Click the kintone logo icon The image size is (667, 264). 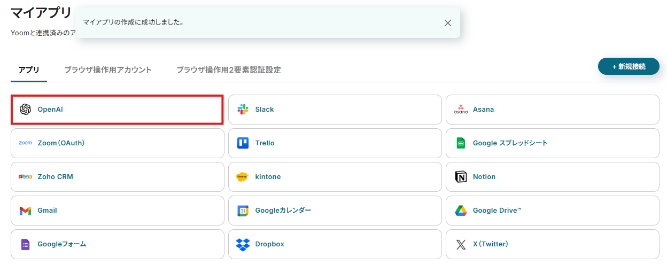coord(243,176)
